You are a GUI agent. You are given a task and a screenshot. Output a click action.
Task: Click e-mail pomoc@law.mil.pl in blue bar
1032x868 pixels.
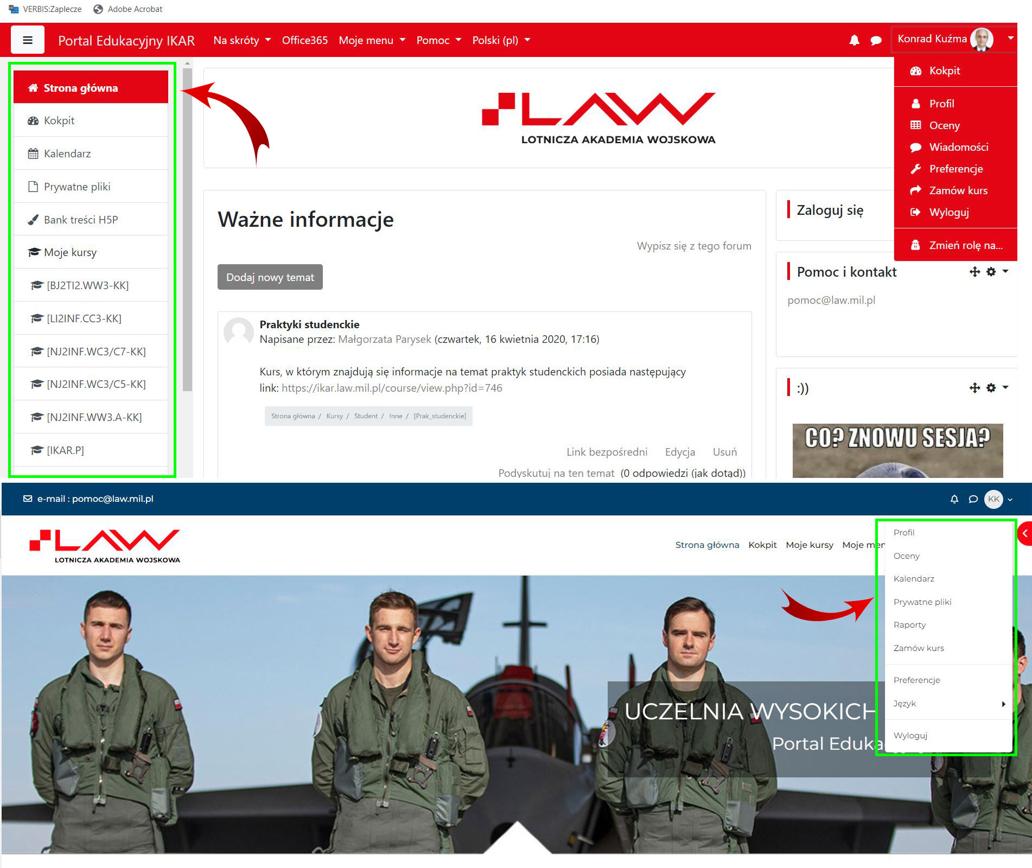88,499
